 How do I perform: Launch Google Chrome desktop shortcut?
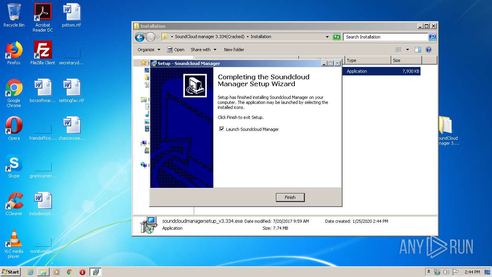(x=14, y=93)
